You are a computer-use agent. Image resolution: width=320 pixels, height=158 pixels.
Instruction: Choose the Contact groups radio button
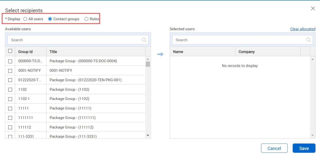50,19
